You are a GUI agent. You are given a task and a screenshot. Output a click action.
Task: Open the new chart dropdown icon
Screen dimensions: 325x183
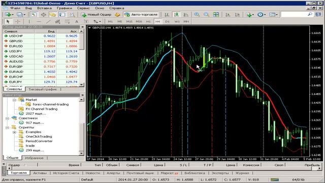pyautogui.click(x=9, y=15)
